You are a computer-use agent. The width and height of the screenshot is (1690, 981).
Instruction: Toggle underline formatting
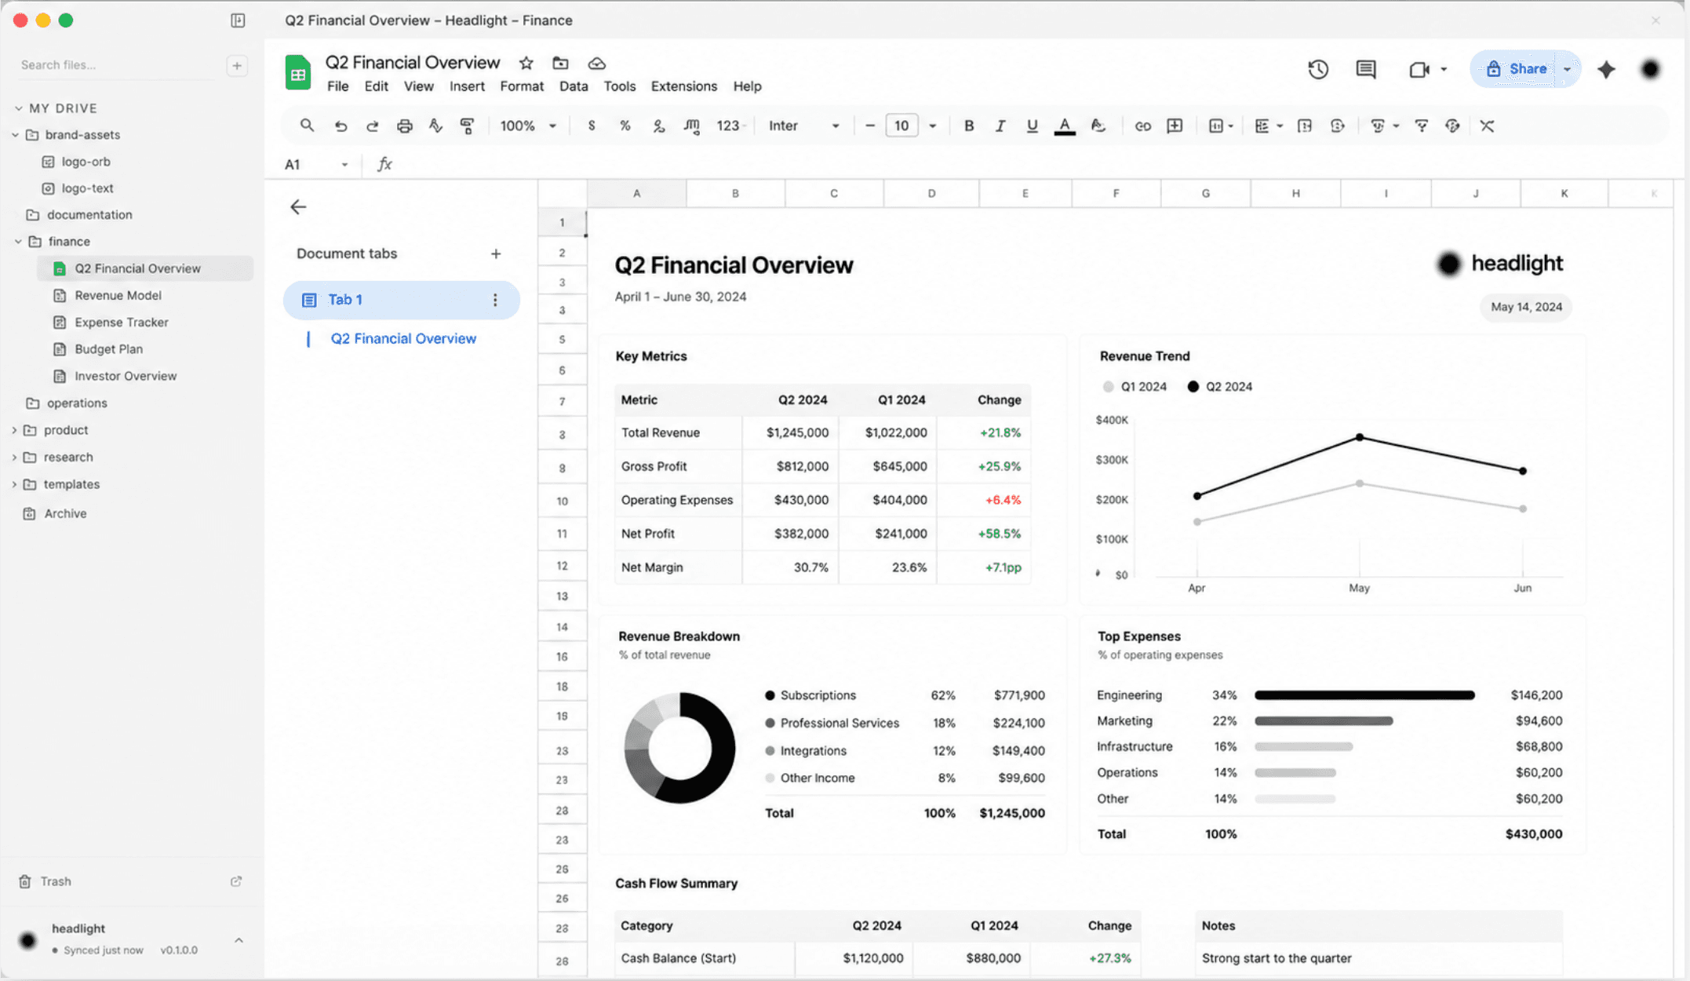click(1032, 126)
